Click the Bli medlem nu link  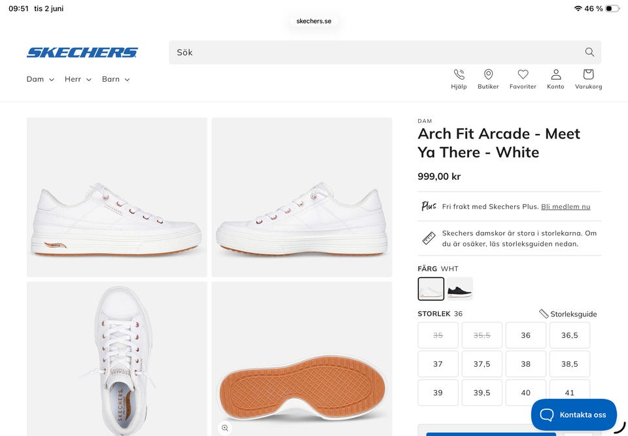tap(565, 207)
